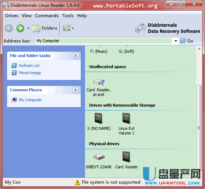The image size is (205, 189).
Task: Expand the address bar dropdown
Action: point(176,41)
